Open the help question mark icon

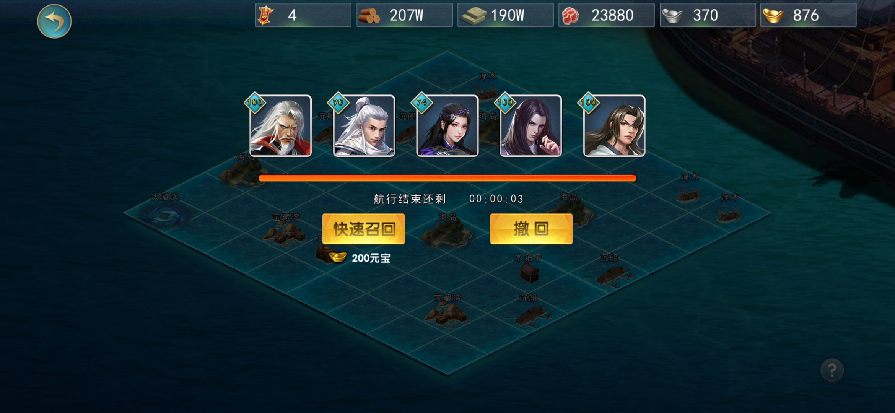point(832,370)
